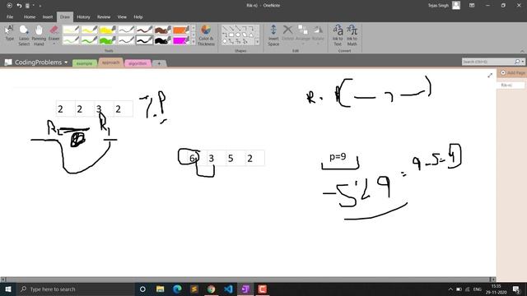This screenshot has width=527, height=296.
Task: Expand the pen gallery More arrow
Action: [194, 42]
